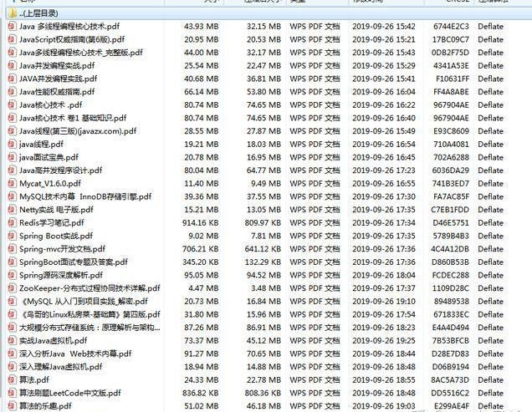Viewport: 532px width, 412px height.
Task: Click CRC32 value DD5516C2
Action: pos(450,393)
